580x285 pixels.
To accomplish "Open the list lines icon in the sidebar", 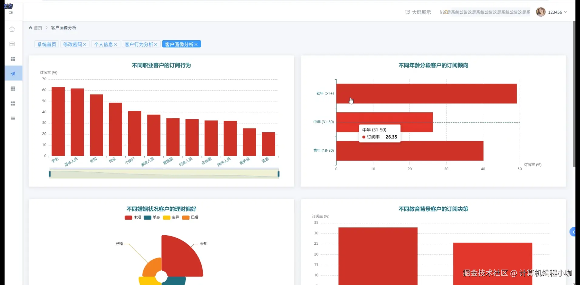I will (x=13, y=118).
